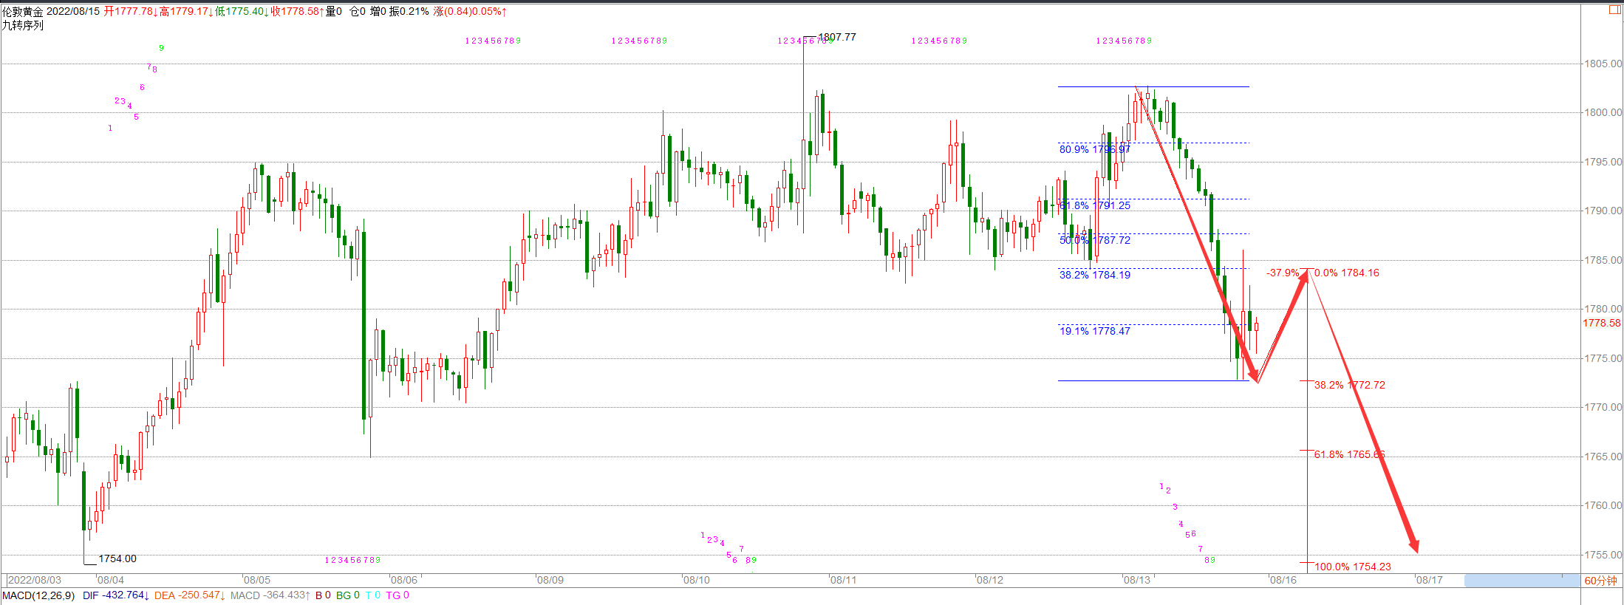Click the 61.8% 1791.25 Fibonacci label
The width and height of the screenshot is (1624, 605).
[x=1095, y=205]
